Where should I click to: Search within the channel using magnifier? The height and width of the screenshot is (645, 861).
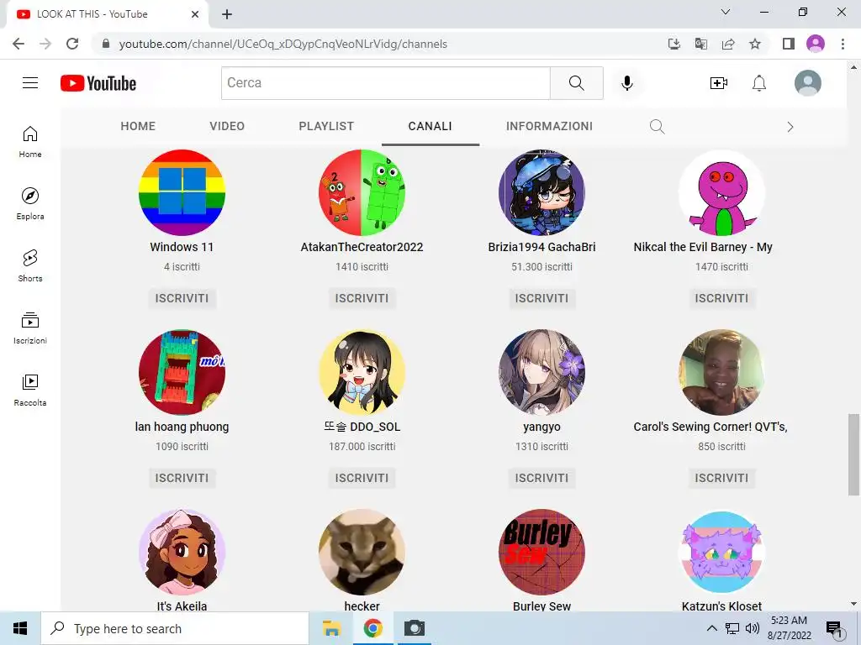pyautogui.click(x=658, y=127)
